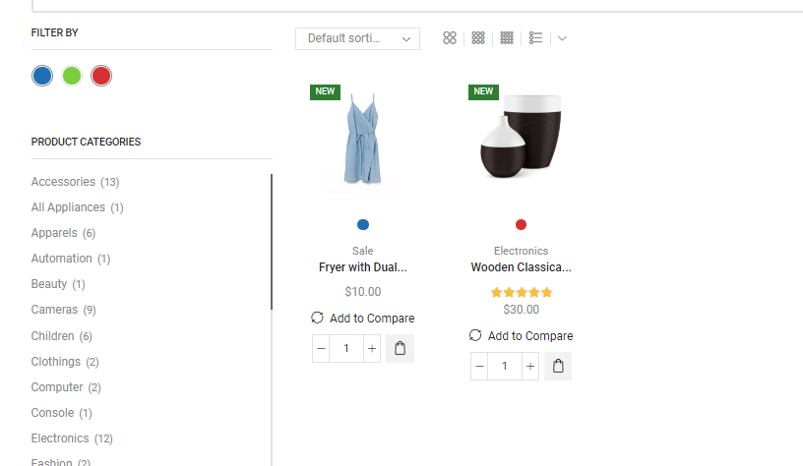Click the NEW badge on Wooden Classical product

[x=483, y=92]
